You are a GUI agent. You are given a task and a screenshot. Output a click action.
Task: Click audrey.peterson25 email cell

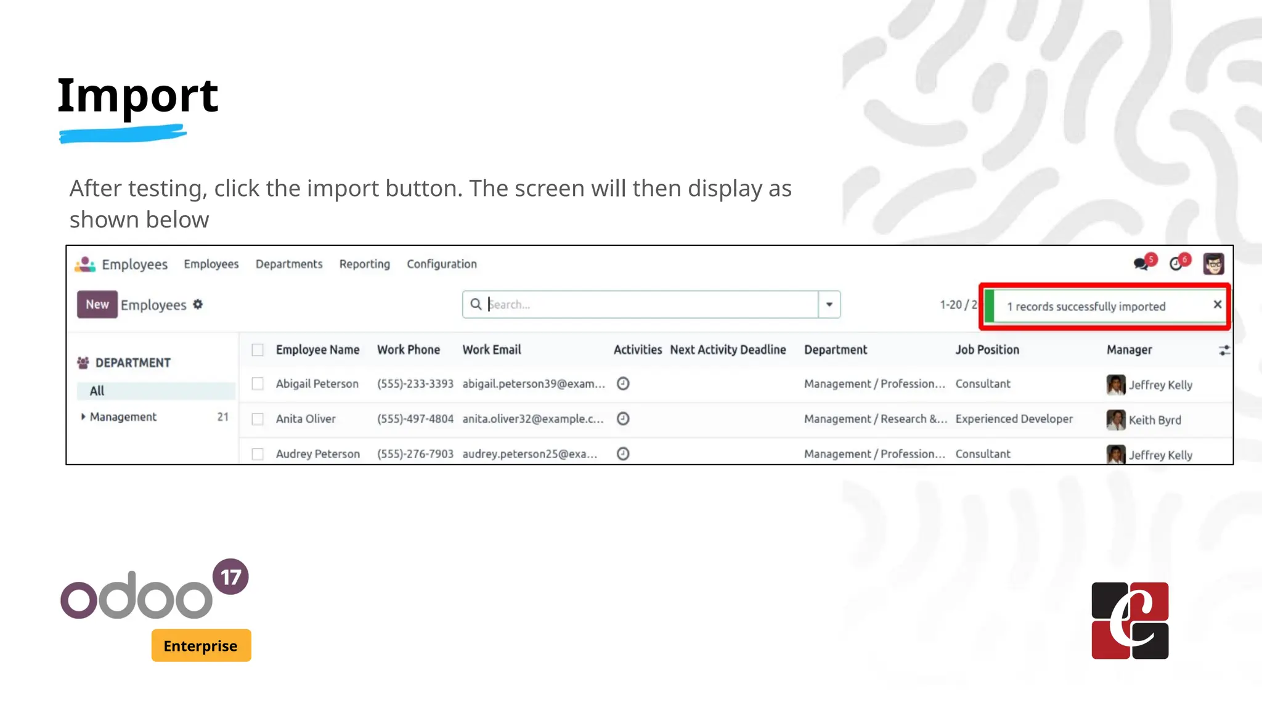[x=530, y=454]
